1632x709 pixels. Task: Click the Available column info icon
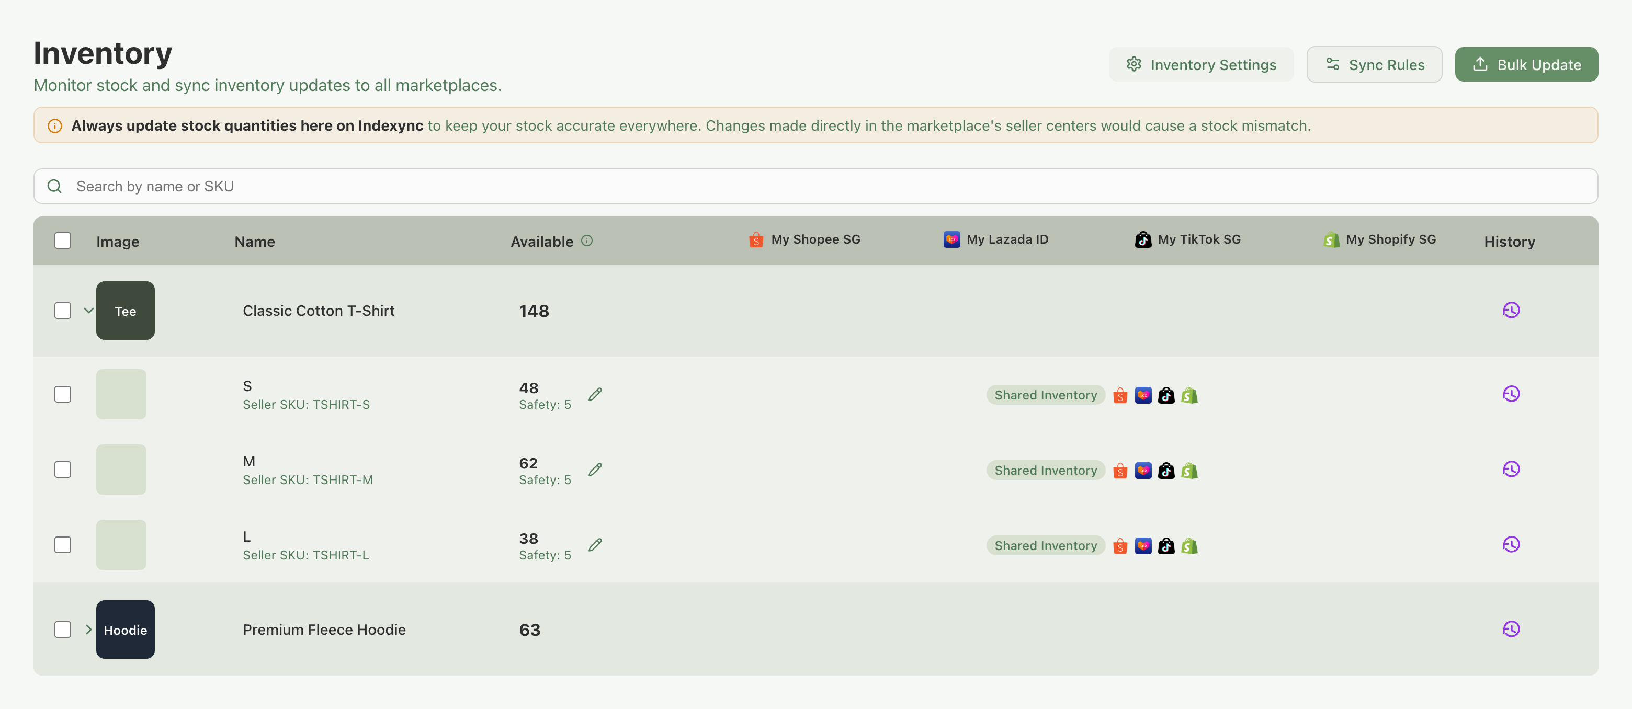(587, 241)
